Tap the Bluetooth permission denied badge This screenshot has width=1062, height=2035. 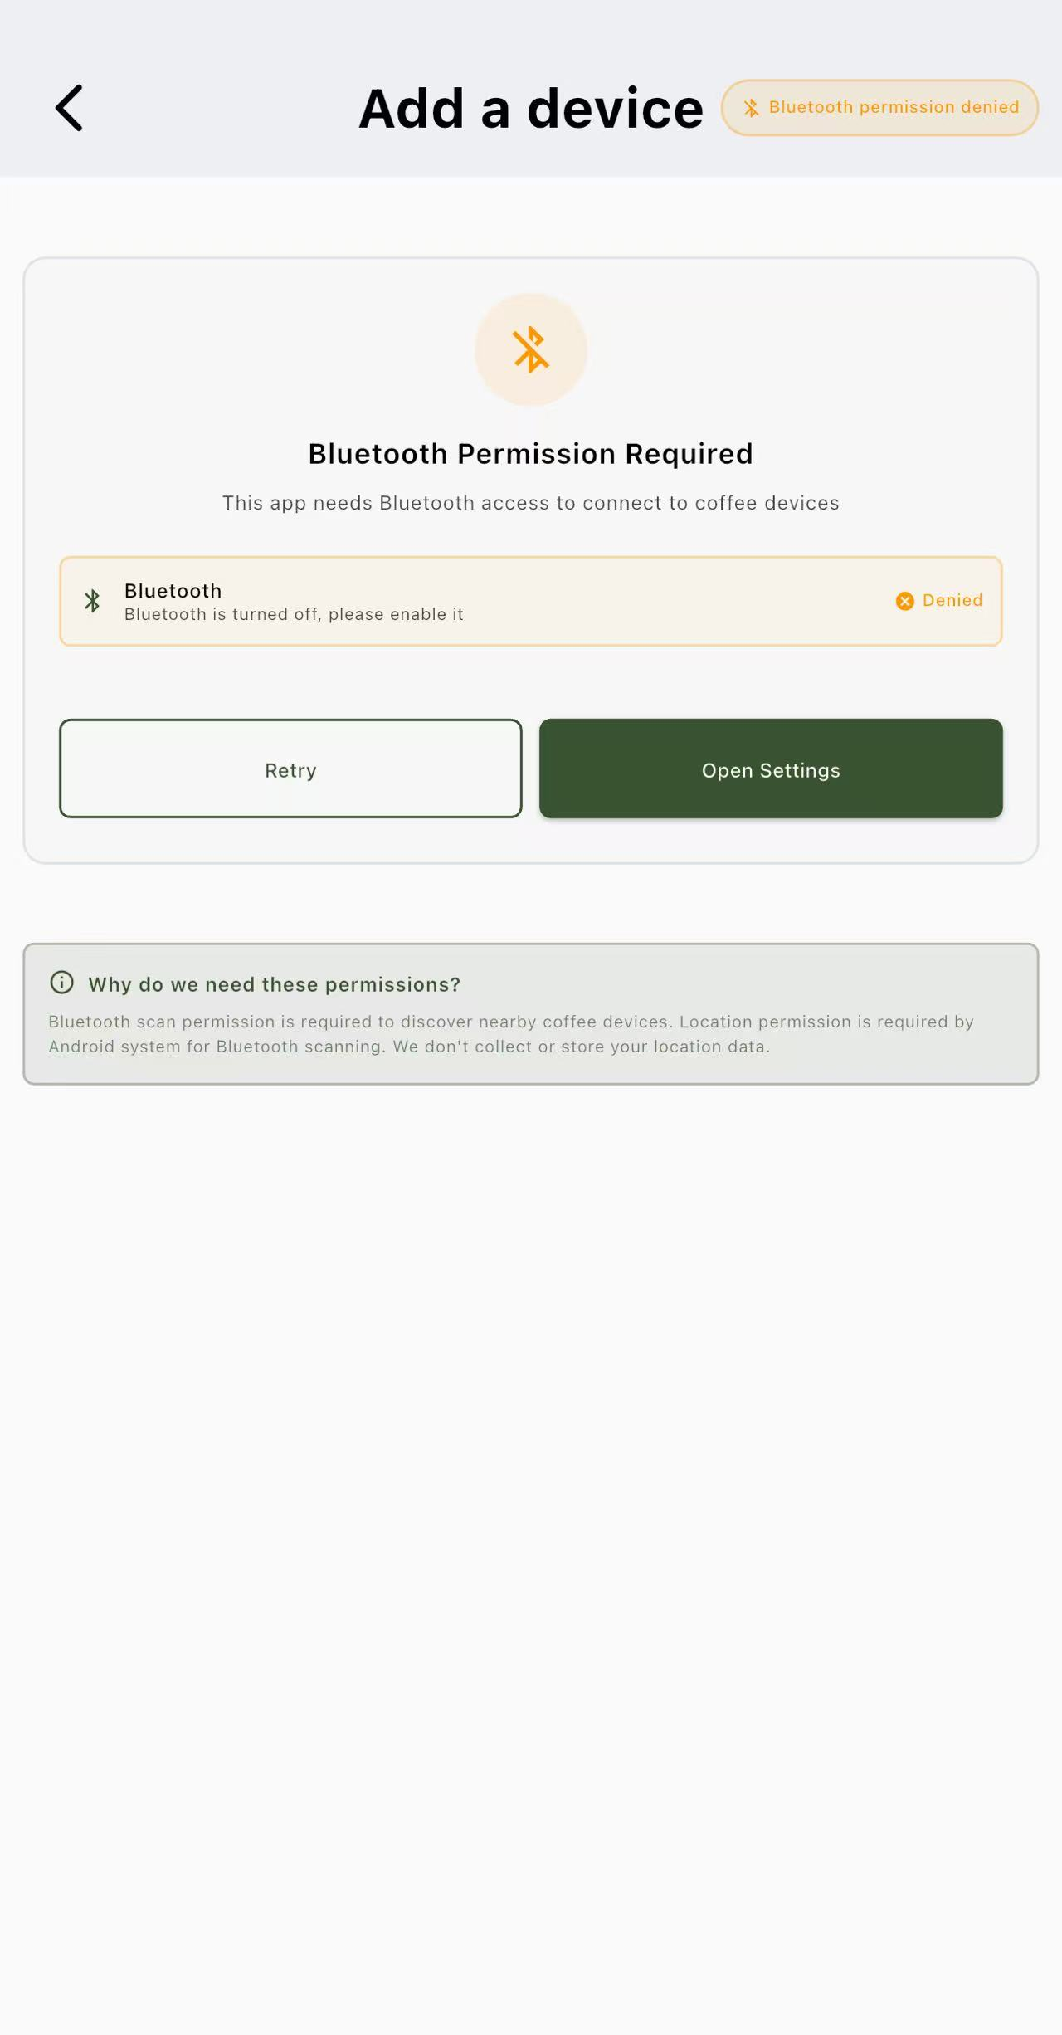tap(879, 108)
